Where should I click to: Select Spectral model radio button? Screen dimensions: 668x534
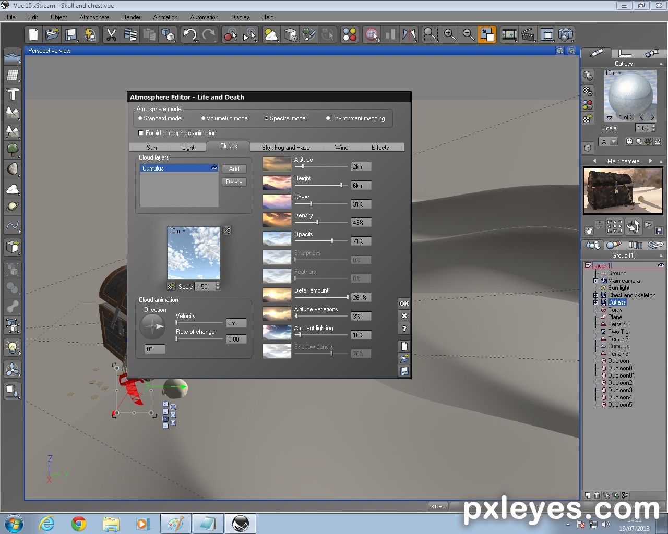266,118
